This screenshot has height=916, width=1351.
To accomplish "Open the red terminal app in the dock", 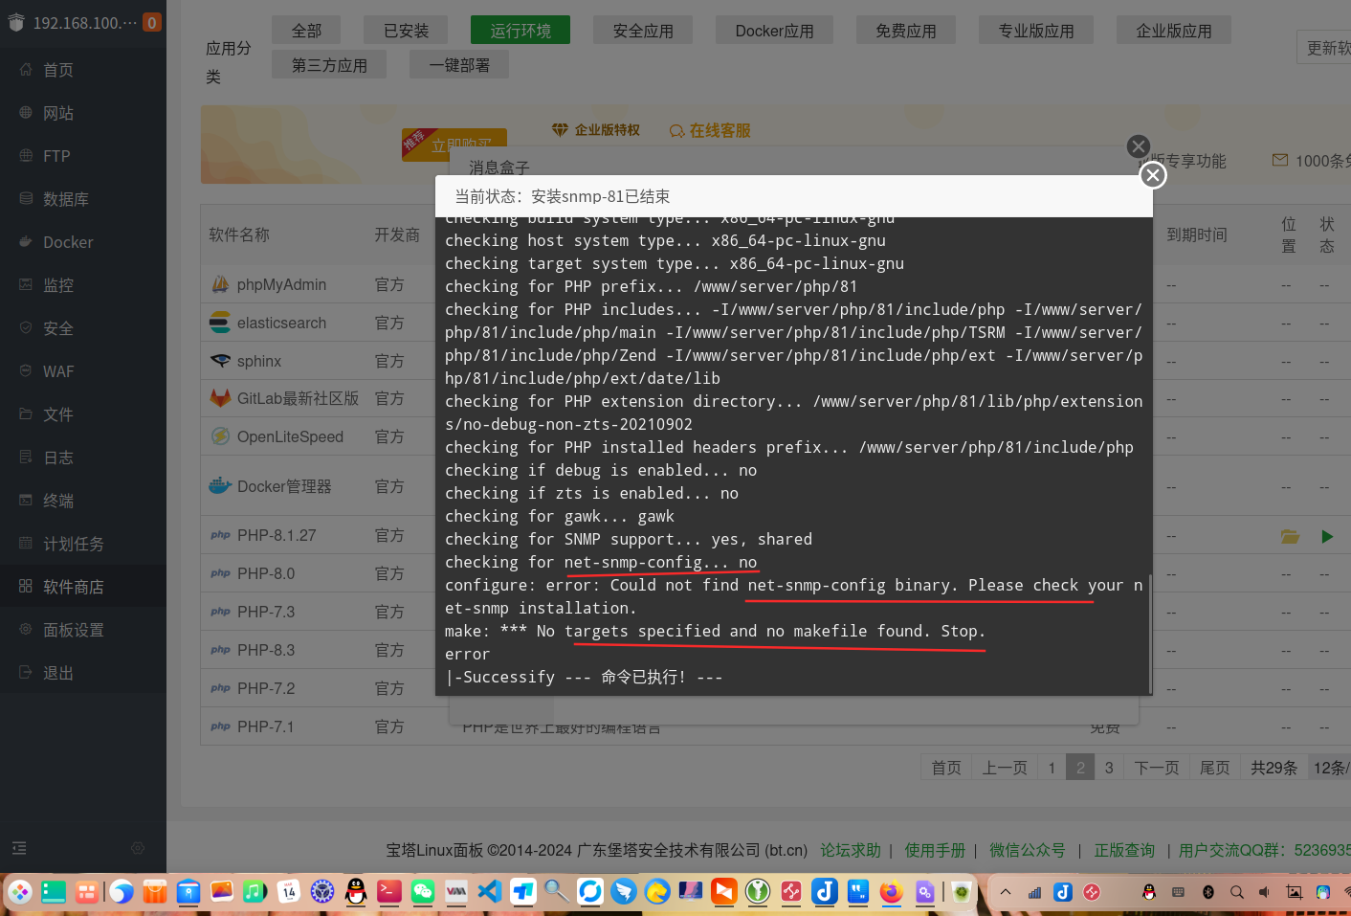I will tap(389, 892).
